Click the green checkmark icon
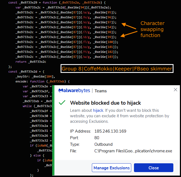 click(x=62, y=103)
